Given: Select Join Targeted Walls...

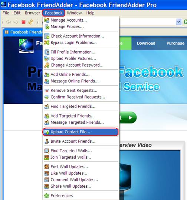Looking at the screenshot, I should tap(81, 157).
